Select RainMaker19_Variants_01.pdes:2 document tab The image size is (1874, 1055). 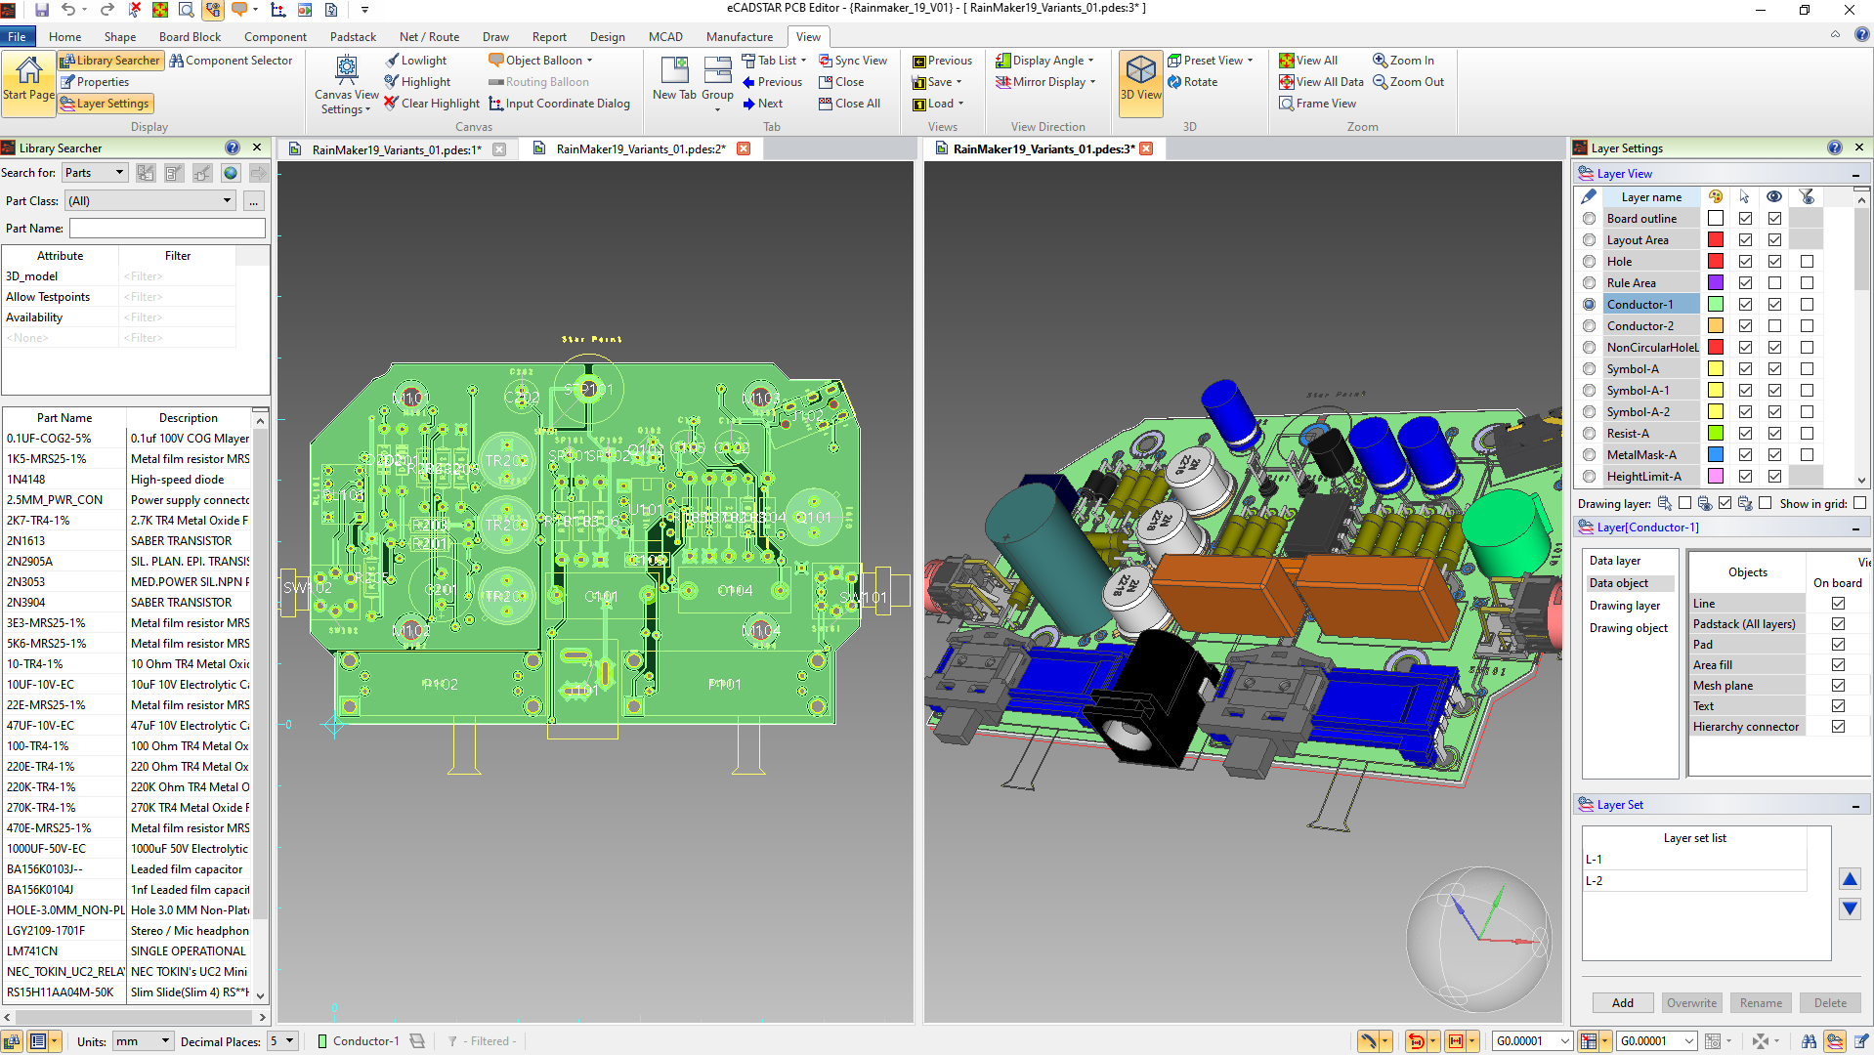pos(640,149)
